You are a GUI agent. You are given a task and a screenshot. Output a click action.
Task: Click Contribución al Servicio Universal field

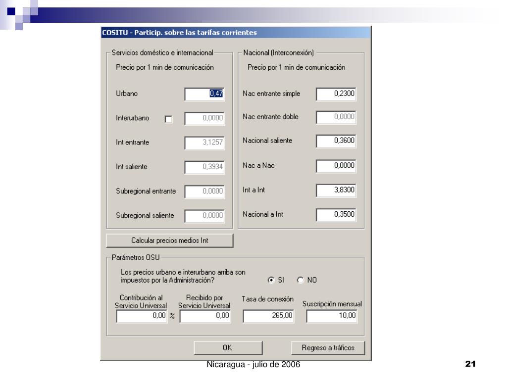coord(142,316)
